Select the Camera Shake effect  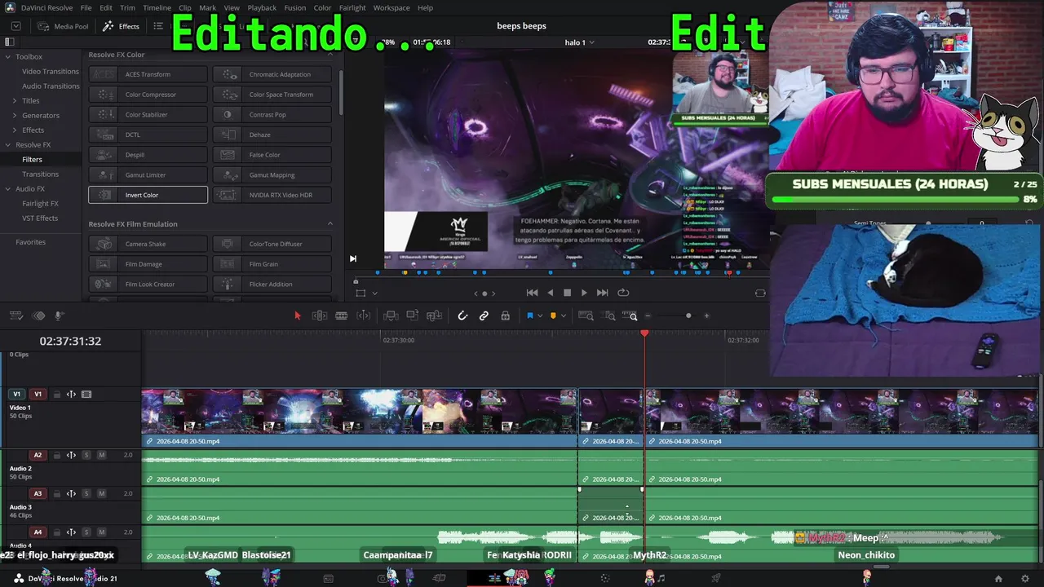click(x=148, y=244)
